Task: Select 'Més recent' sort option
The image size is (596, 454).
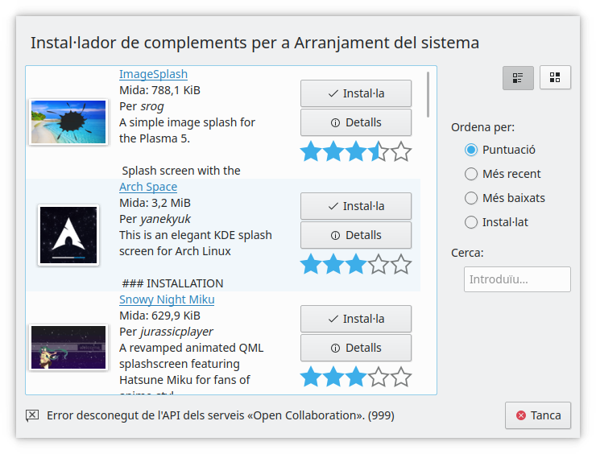Action: point(471,174)
